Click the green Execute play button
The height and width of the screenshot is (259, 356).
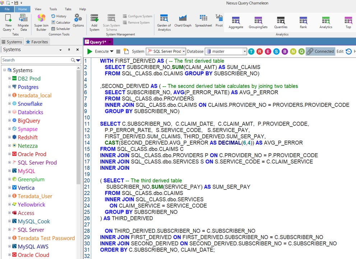point(90,51)
